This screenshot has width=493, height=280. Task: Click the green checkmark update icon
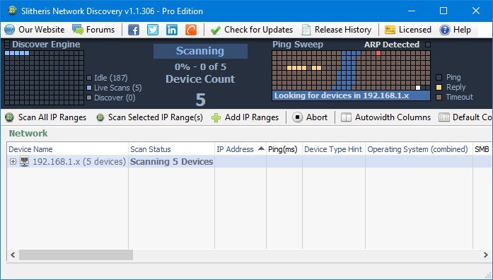click(x=215, y=30)
